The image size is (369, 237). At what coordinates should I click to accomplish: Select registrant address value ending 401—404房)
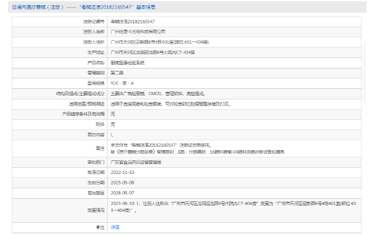tap(159, 42)
